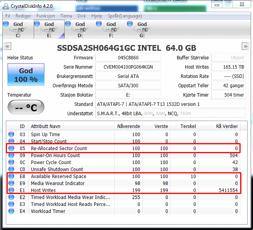Select the E: disk status button
This screenshot has height=230, width=253.
click(x=49, y=29)
